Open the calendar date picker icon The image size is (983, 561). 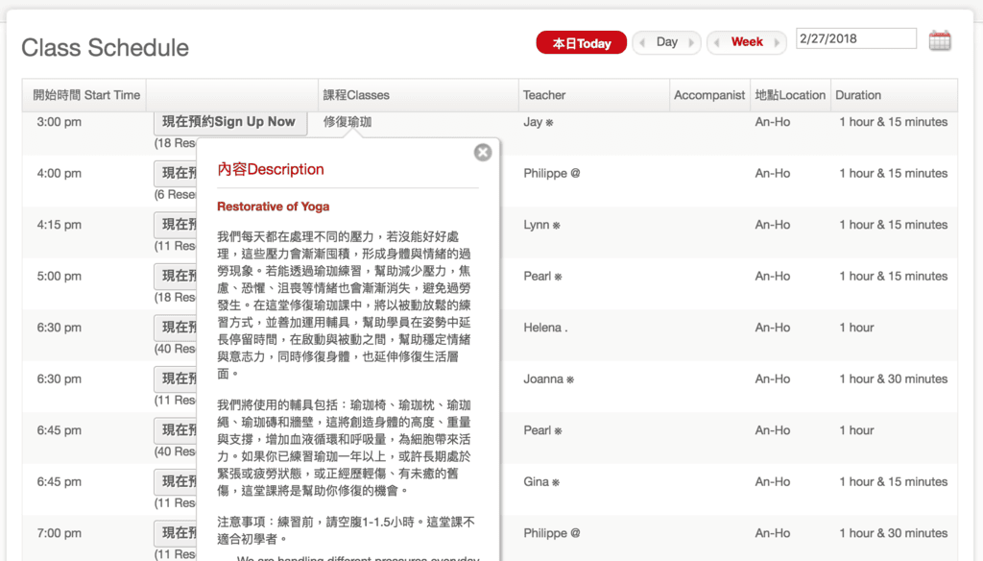940,40
